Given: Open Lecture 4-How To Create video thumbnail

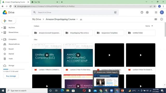Looking at the screenshot, I should [141, 55].
